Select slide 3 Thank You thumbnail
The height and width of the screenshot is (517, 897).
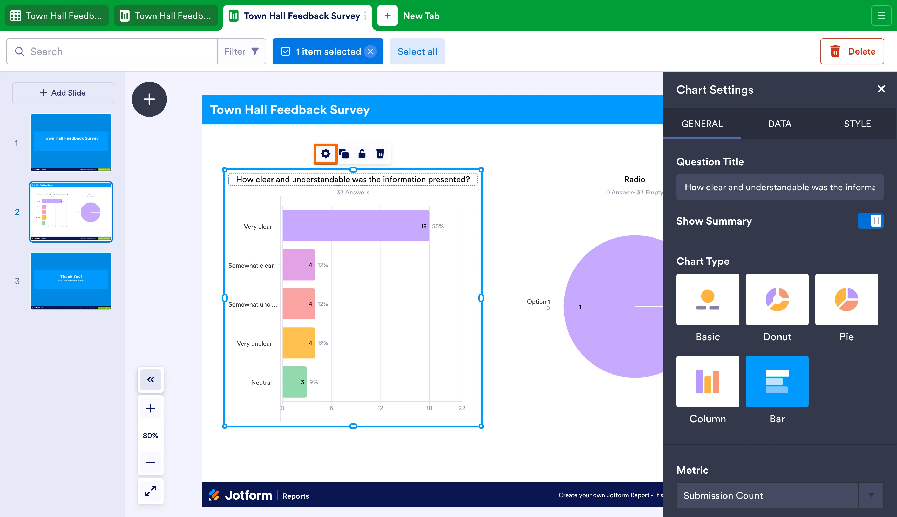coord(71,281)
